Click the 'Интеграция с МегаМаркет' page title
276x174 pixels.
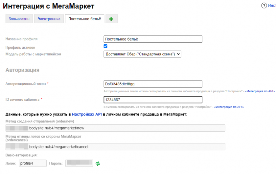(x=49, y=6)
